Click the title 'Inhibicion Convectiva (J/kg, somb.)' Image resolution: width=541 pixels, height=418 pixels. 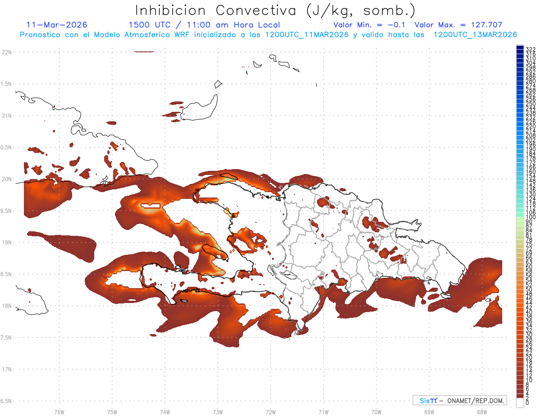[x=275, y=10]
